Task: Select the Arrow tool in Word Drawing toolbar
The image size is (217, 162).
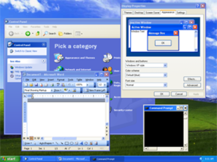Action: 62,143
